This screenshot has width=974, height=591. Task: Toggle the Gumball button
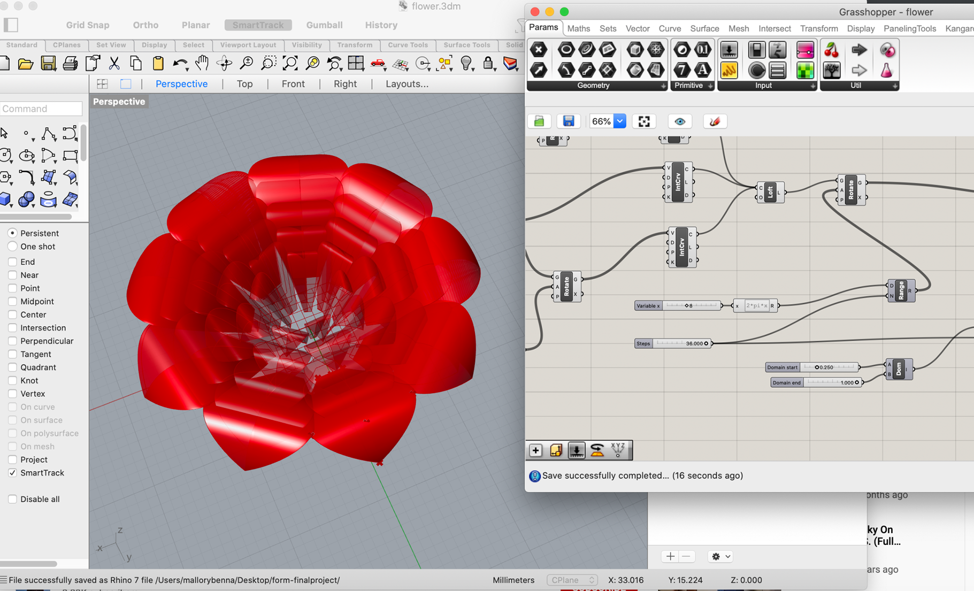point(324,25)
